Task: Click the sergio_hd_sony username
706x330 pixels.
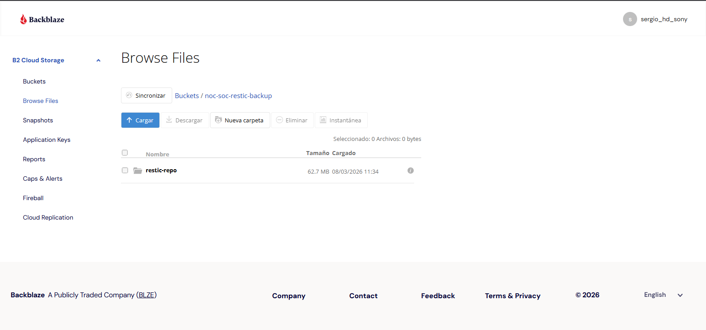Action: pos(664,19)
